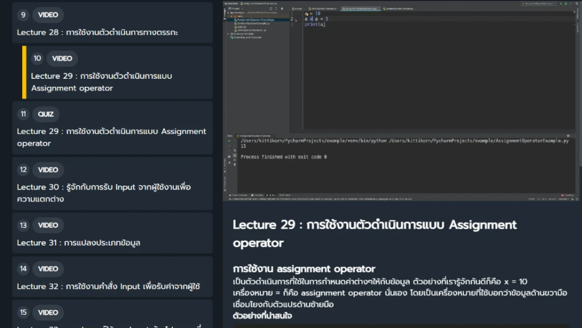Click the number 9 badge in lesson list

[23, 15]
